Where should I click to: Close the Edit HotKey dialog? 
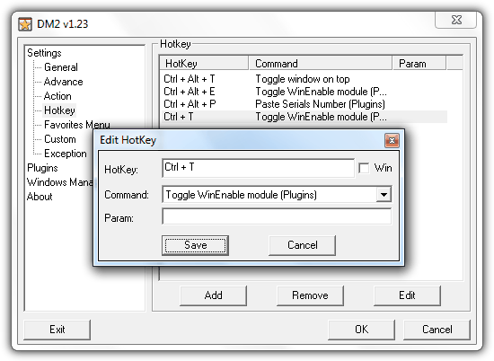tap(392, 140)
